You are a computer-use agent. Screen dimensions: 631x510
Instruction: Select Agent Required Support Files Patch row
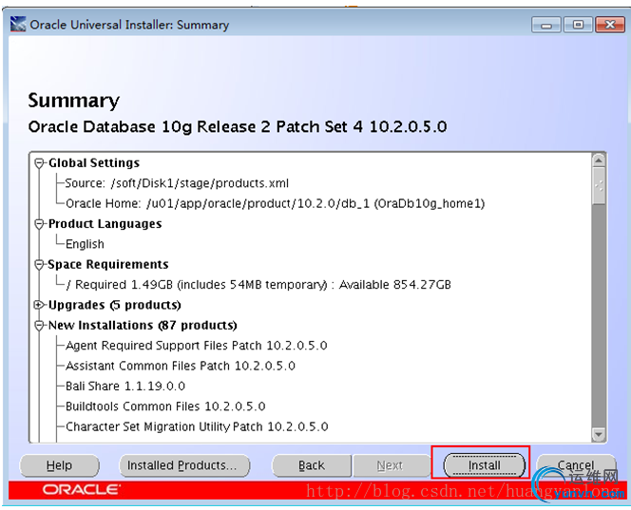197,346
